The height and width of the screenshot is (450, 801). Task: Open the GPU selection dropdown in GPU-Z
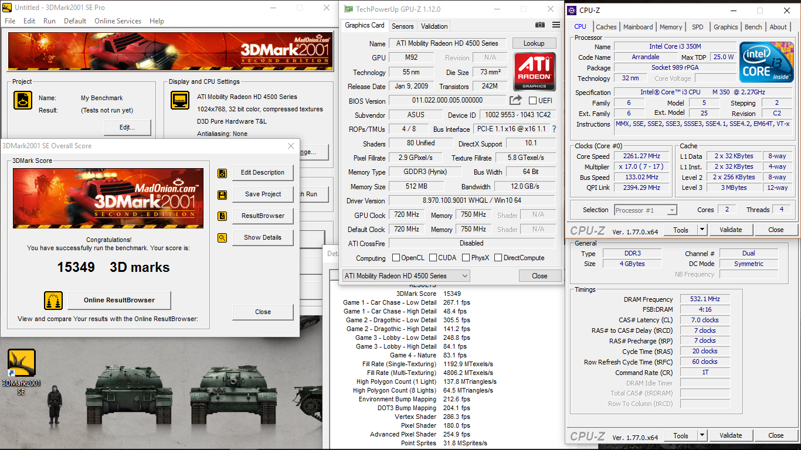406,275
